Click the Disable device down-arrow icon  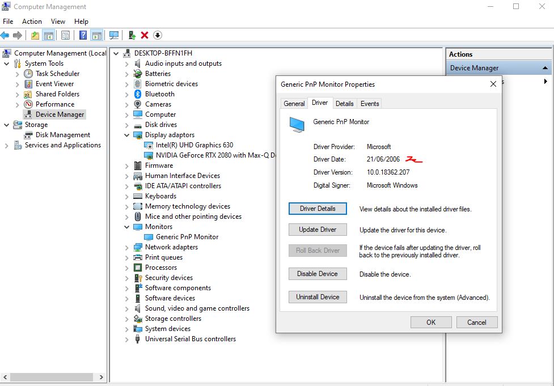pos(158,35)
